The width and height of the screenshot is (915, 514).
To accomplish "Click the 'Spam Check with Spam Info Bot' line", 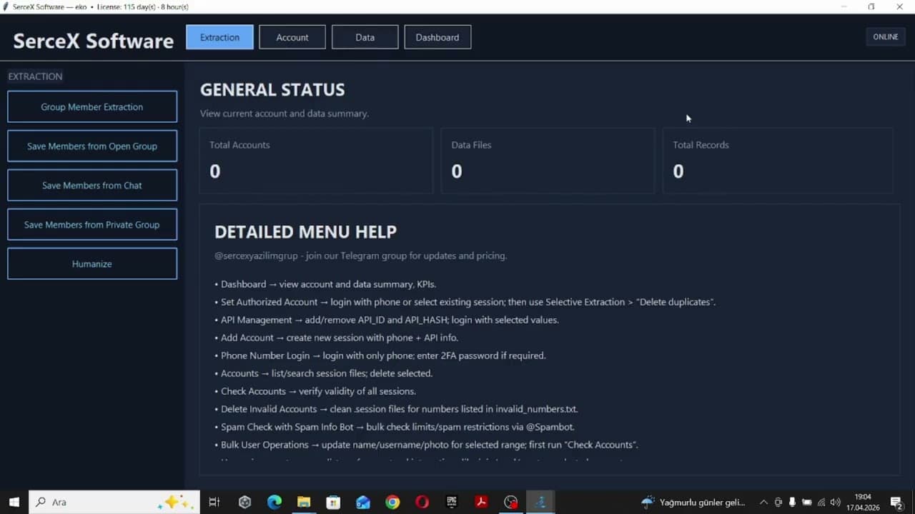I will (x=394, y=427).
